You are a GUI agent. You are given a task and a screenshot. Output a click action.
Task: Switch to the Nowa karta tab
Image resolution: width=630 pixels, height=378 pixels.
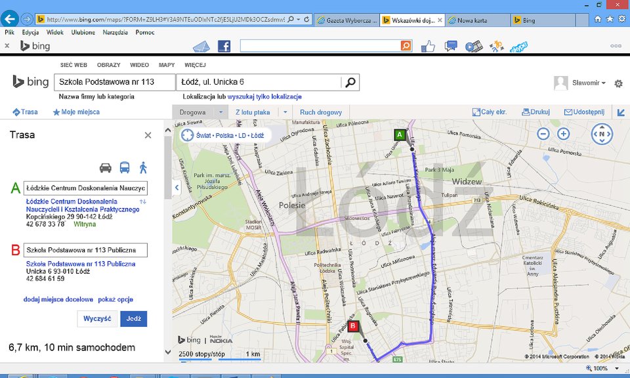point(478,20)
